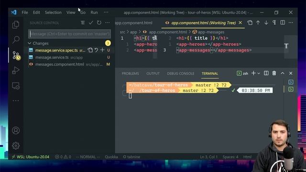306x172 pixels.
Task: Open the Edit menu
Action: 36,12
